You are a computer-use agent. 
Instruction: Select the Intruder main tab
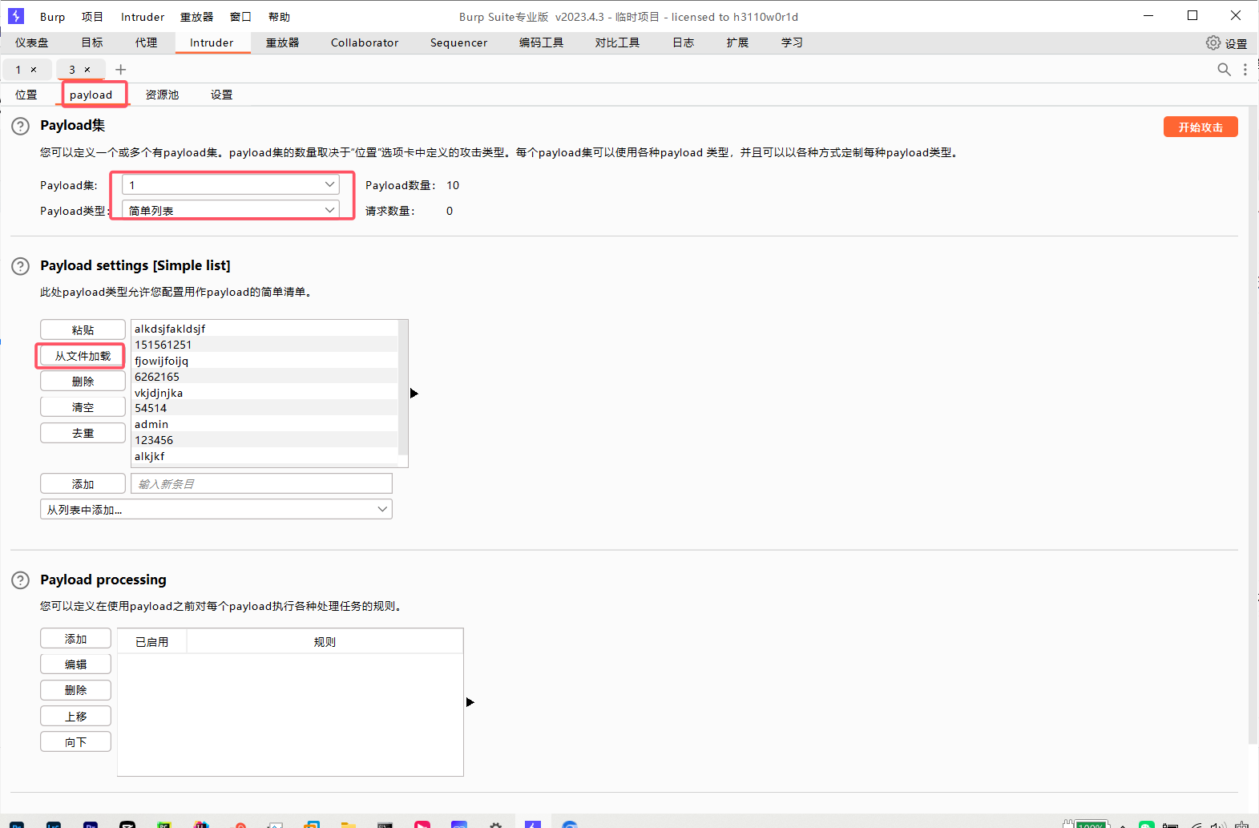point(212,43)
